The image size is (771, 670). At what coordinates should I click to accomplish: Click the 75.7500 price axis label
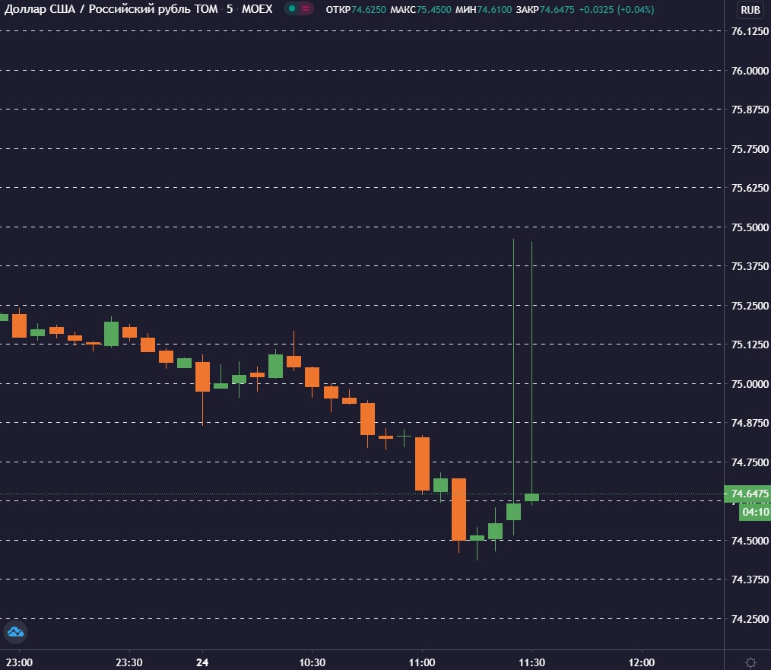(x=750, y=149)
